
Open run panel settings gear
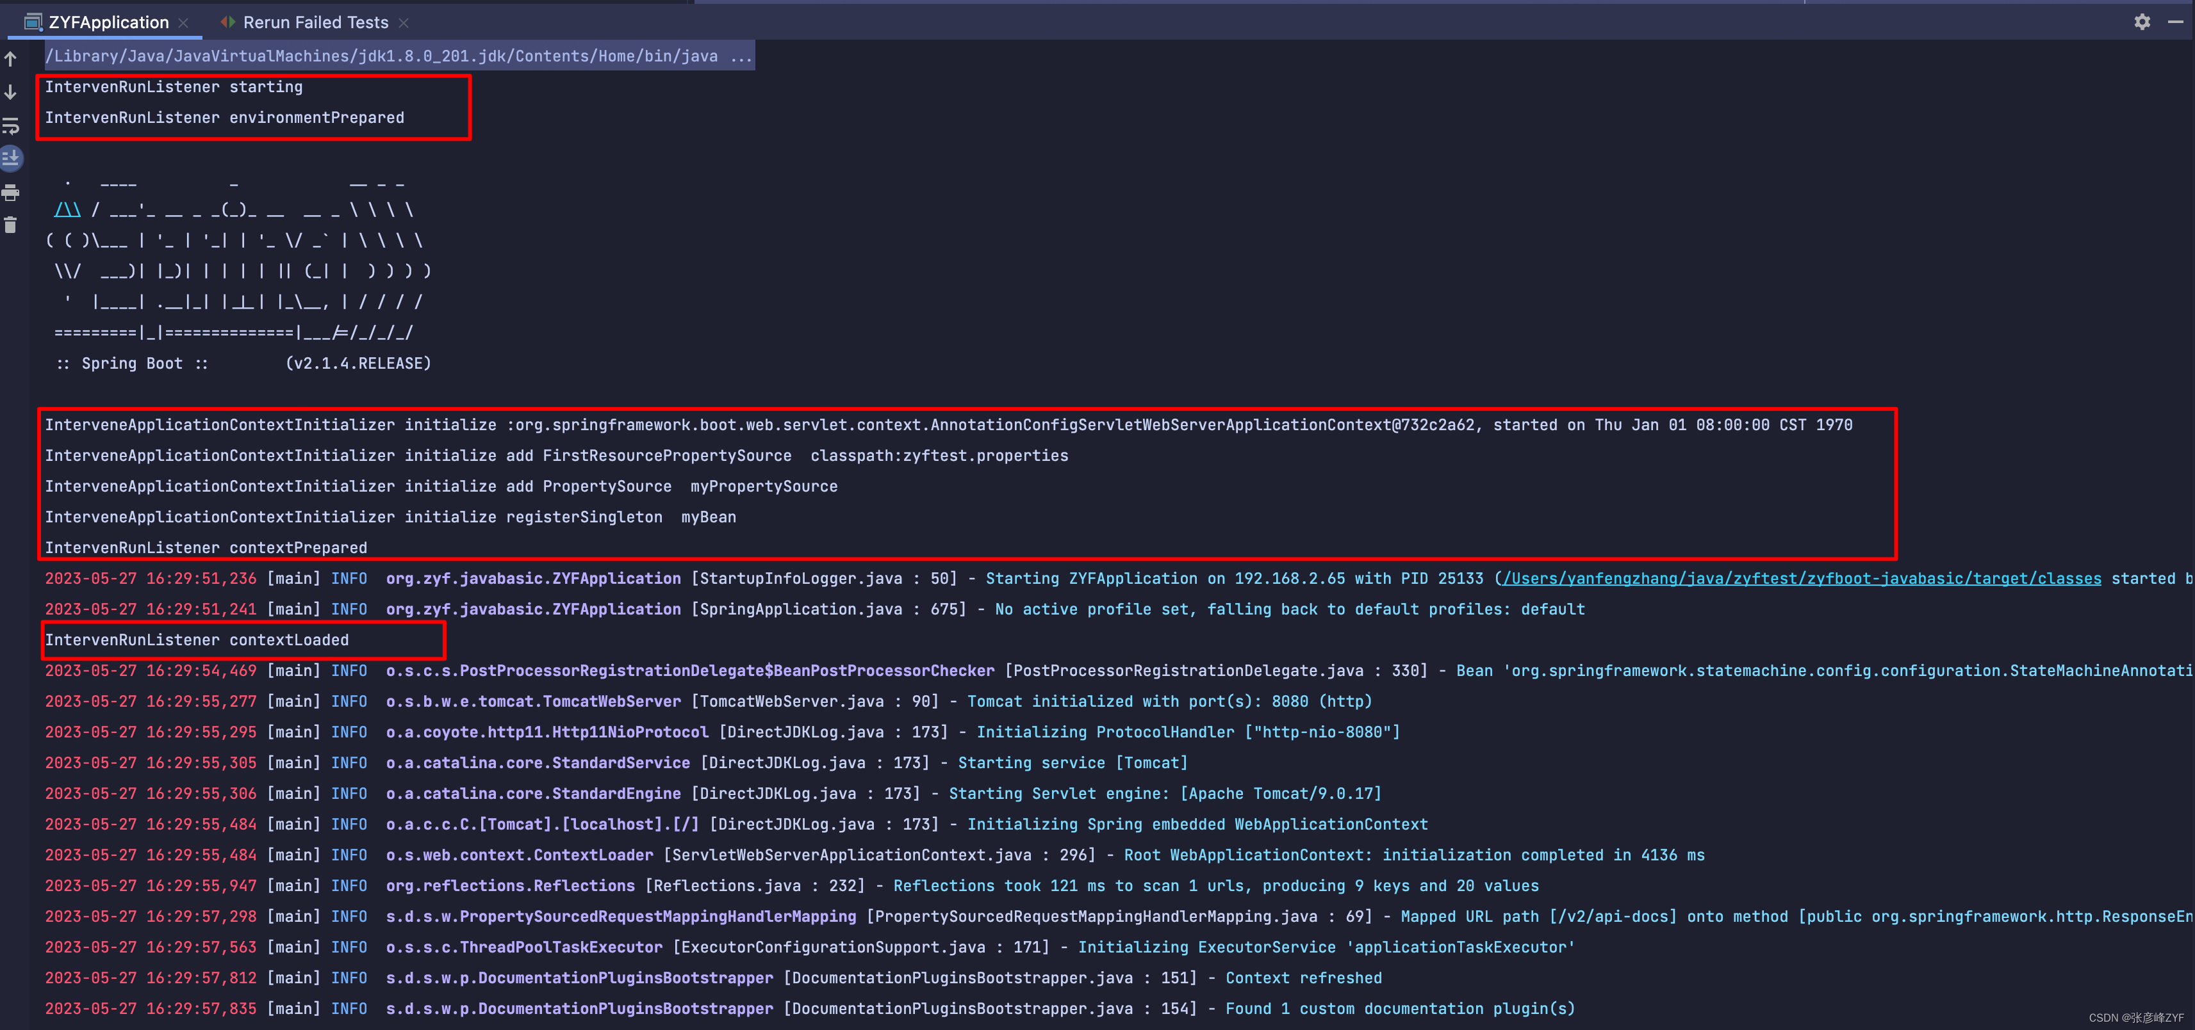coord(2142,22)
